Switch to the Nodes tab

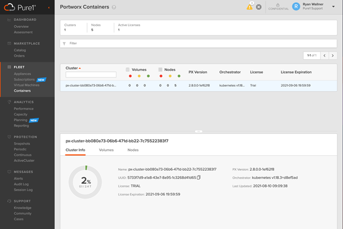tap(133, 149)
